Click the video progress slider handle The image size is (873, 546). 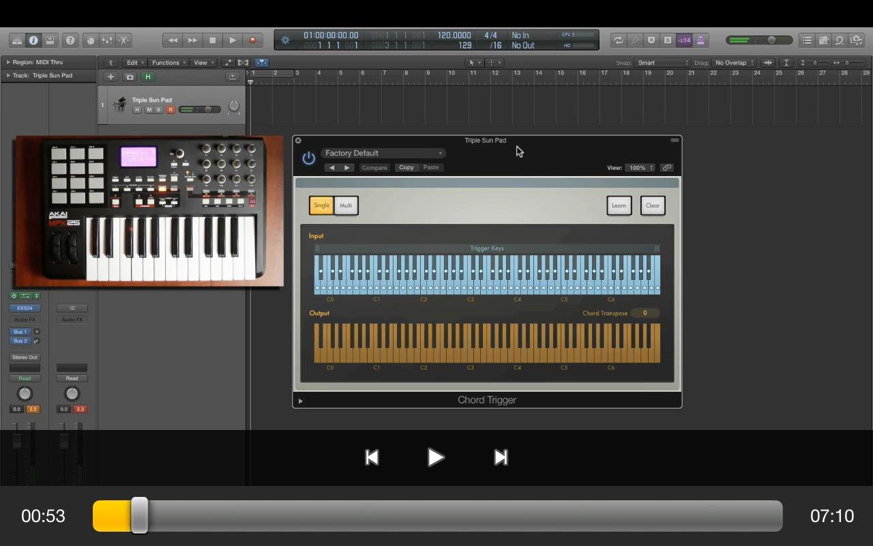click(139, 515)
